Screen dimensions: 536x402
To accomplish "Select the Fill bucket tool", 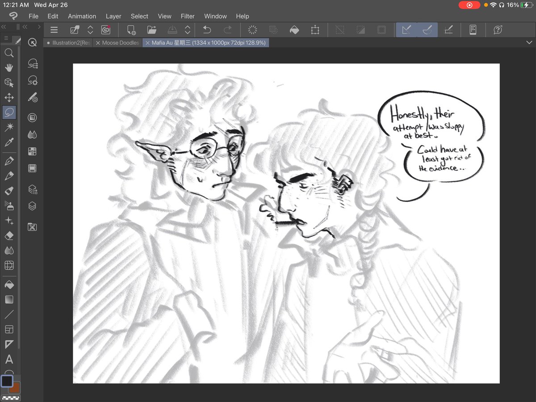I will 9,284.
